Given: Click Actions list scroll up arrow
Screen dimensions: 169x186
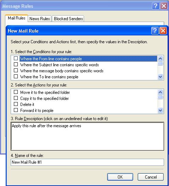Looking at the screenshot, I should tap(160, 92).
